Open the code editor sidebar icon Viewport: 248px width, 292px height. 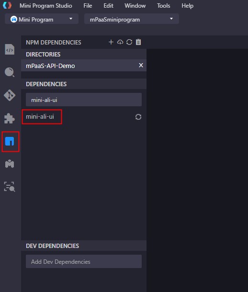click(x=10, y=49)
